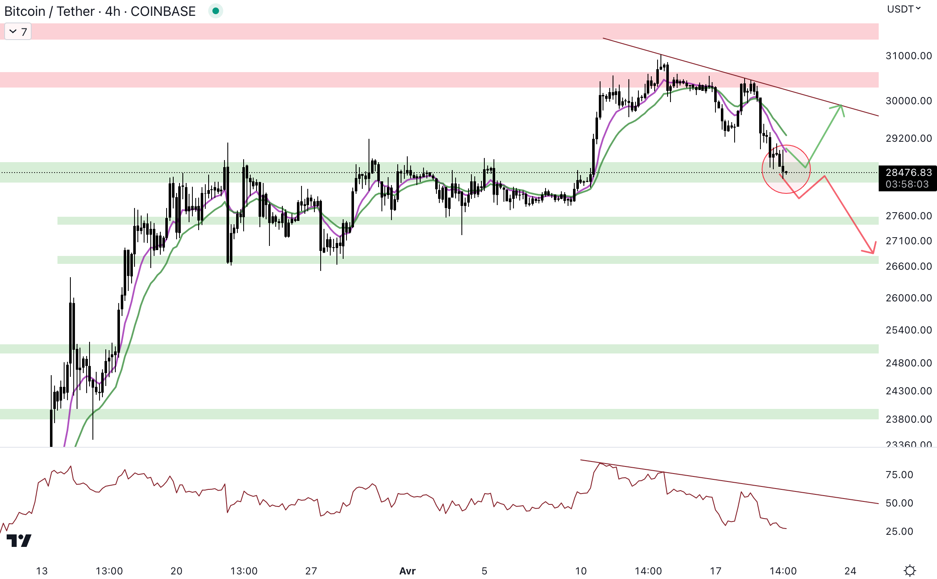Click the Avr date label on time axis

click(x=407, y=571)
